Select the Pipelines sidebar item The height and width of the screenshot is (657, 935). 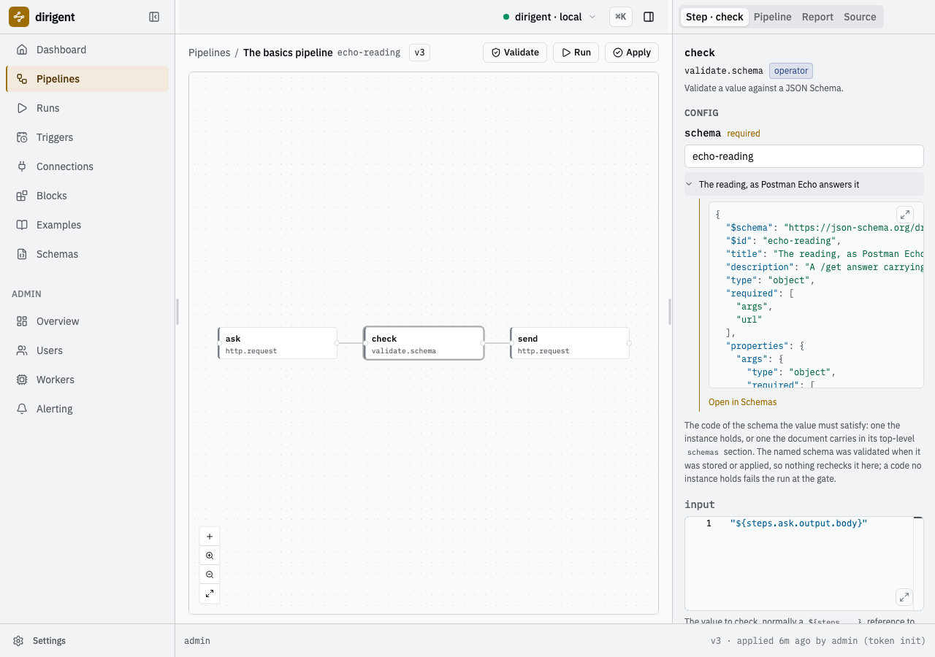[x=87, y=79]
